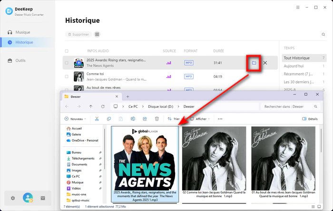This screenshot has height=211, width=333.
Task: Open the Afficher view dropdown
Action: (x=200, y=119)
